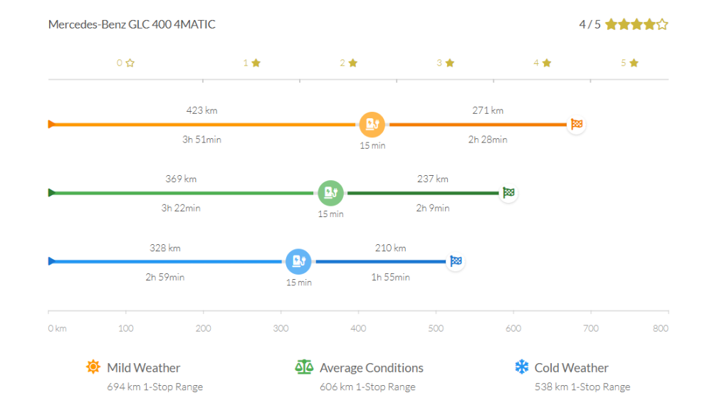Click the 4 / 5 star rating
The image size is (712, 420).
coord(624,25)
